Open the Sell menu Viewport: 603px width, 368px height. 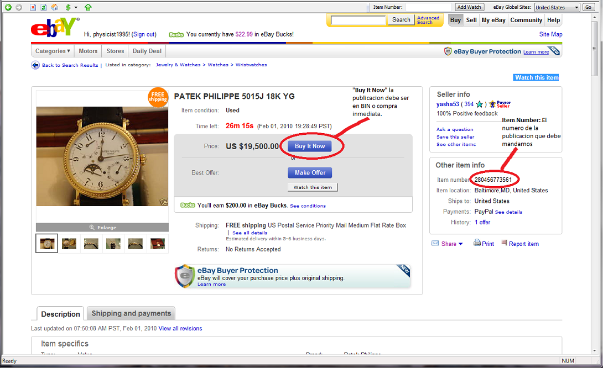(471, 20)
